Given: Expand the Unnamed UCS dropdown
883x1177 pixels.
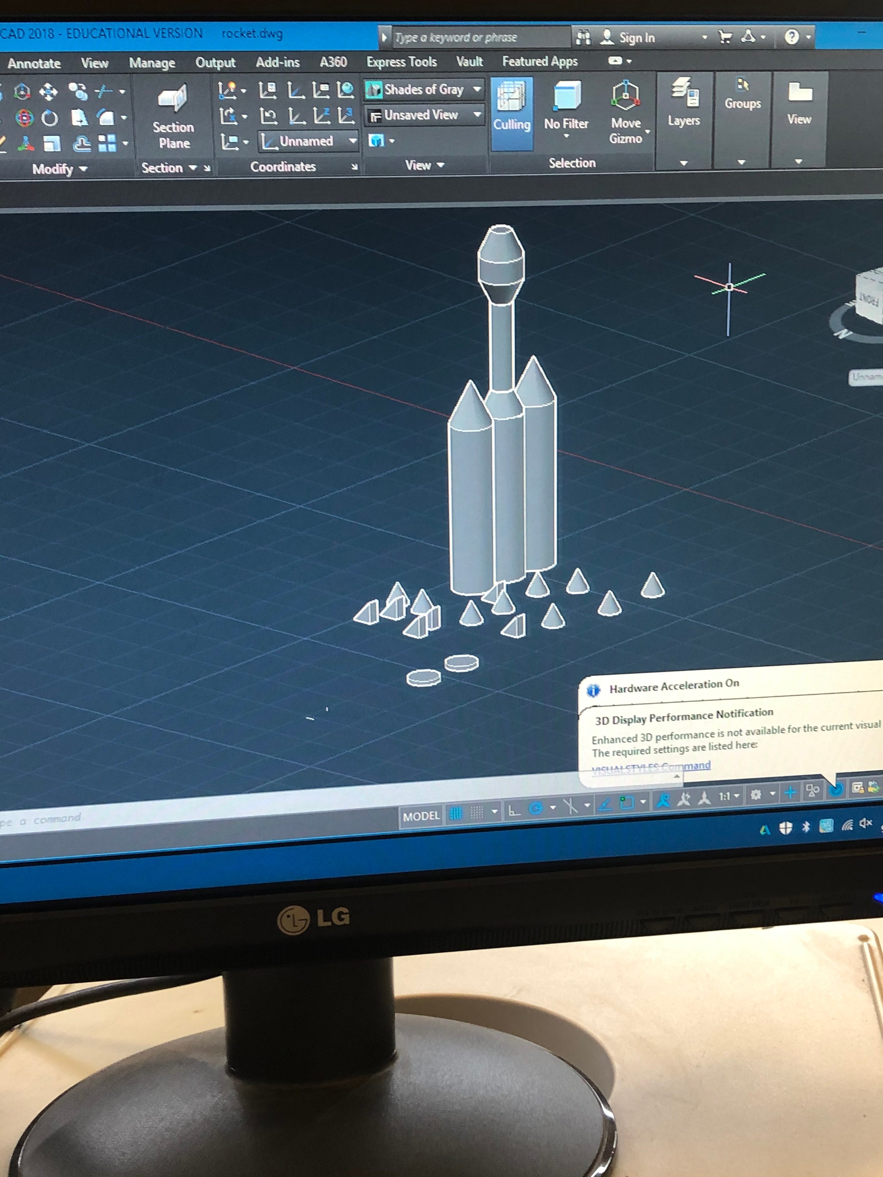Looking at the screenshot, I should tap(308, 141).
